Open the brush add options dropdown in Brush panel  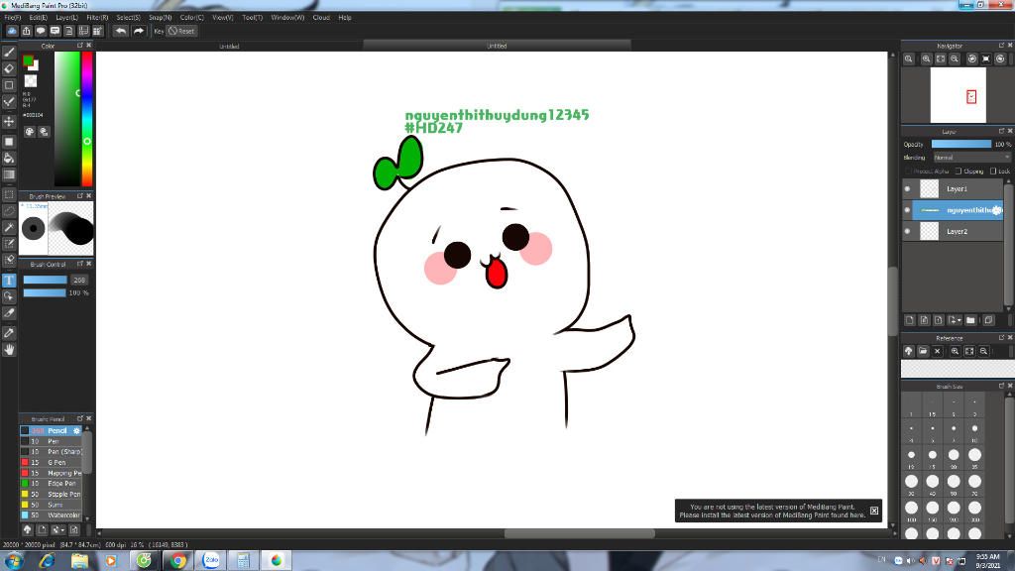(57, 529)
